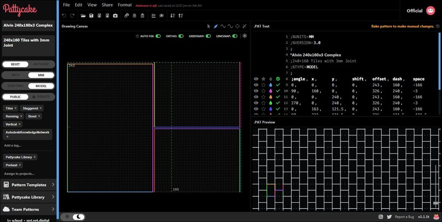Open canvas settings gear icon

(245, 36)
